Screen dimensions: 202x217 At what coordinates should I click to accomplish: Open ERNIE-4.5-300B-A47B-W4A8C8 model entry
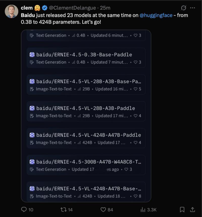(86, 165)
